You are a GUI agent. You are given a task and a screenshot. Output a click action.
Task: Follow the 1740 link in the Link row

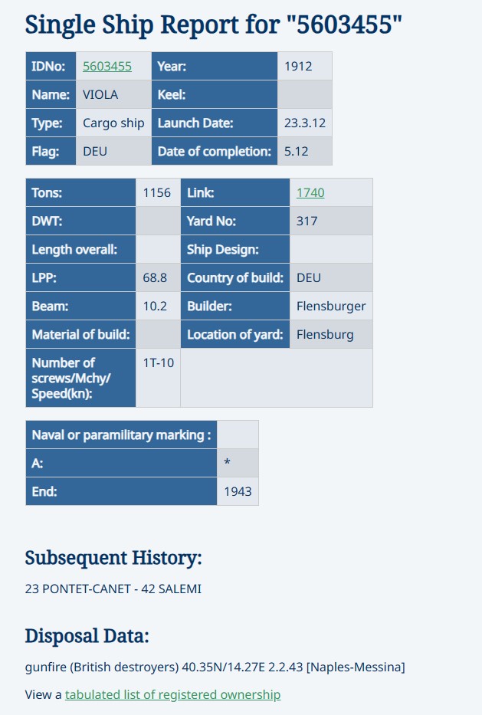click(x=310, y=193)
